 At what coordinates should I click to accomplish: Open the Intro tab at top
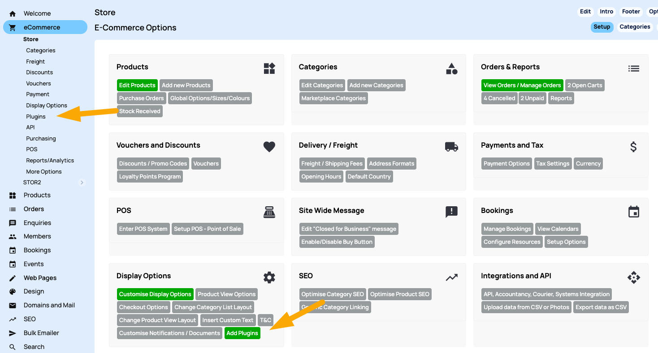pos(606,12)
